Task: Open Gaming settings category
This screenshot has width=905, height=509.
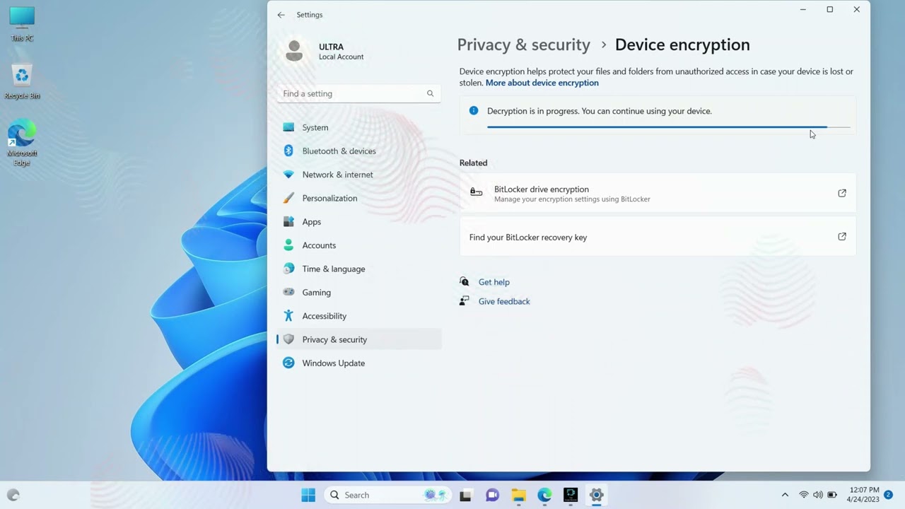Action: (358, 292)
